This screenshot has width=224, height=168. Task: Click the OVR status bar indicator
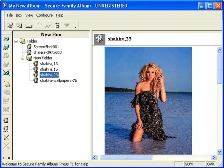(x=210, y=164)
